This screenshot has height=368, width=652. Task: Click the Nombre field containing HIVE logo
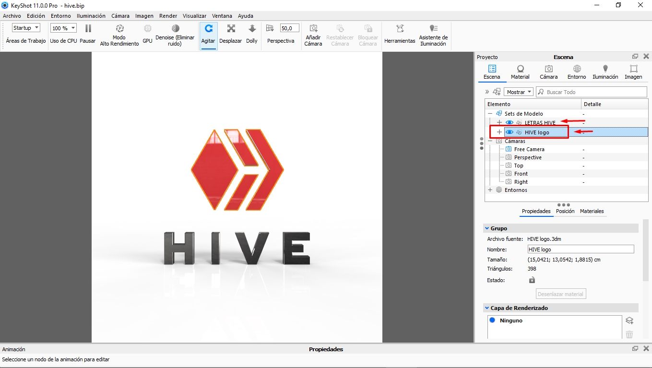[x=581, y=249]
